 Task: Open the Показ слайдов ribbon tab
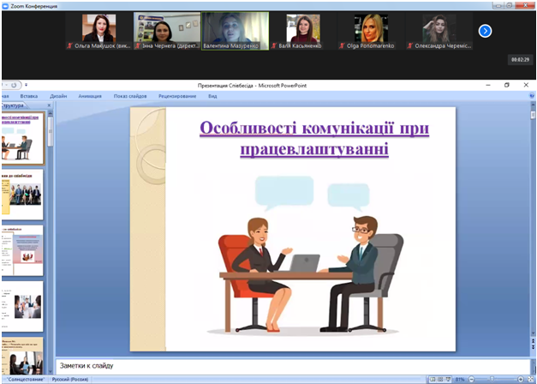[x=130, y=96]
